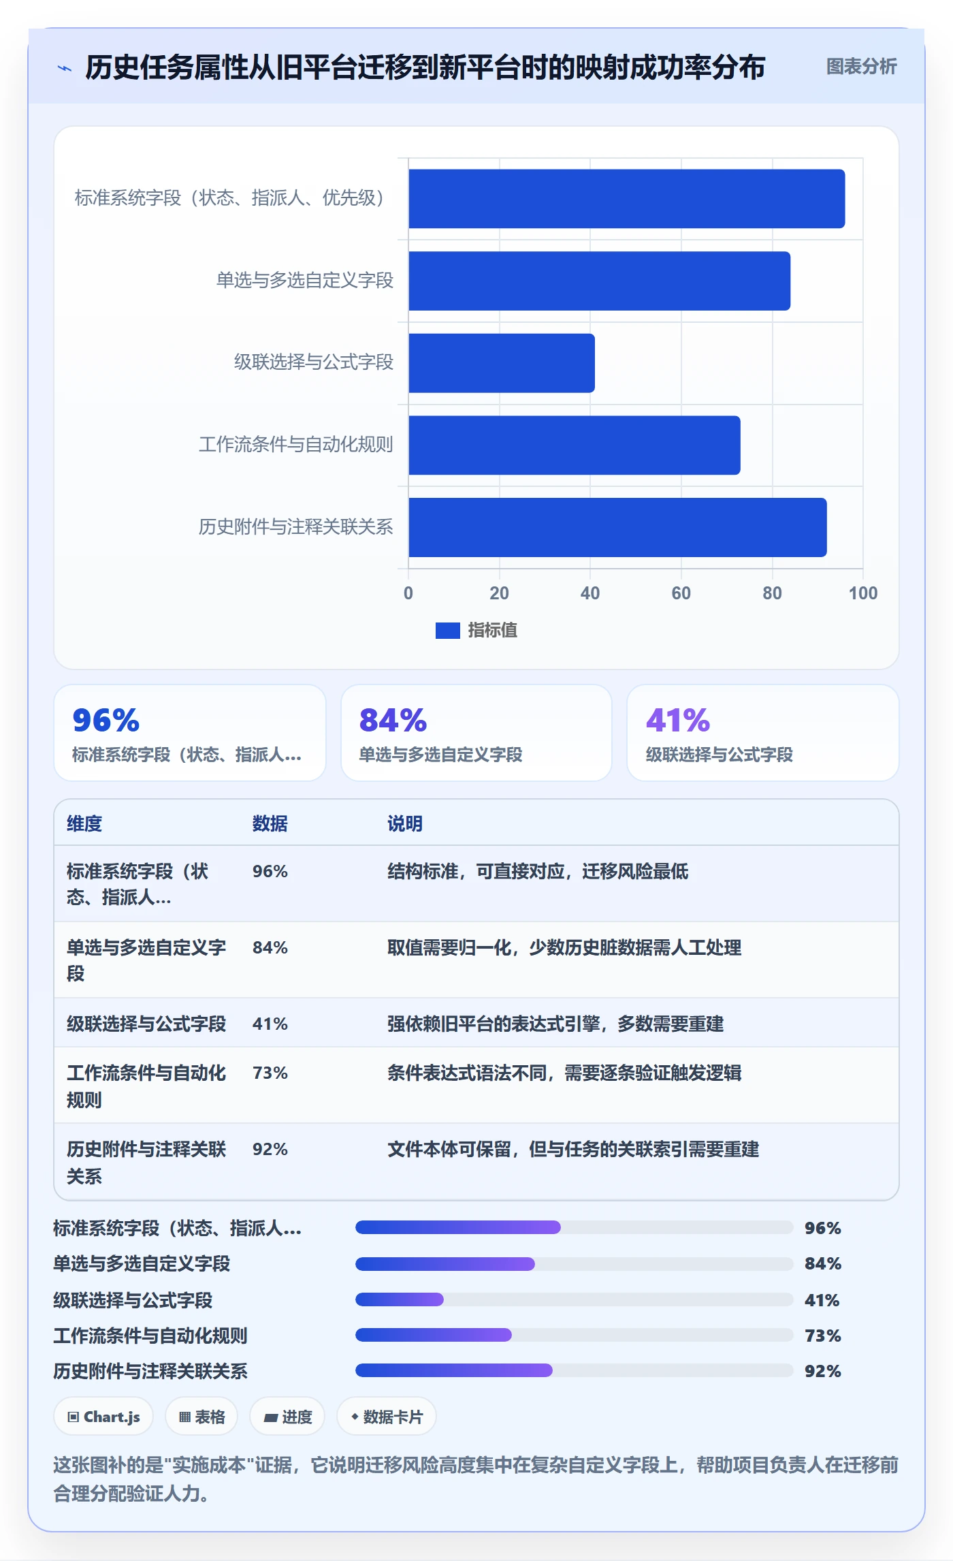Click the 历史附件与注释关联关系 y-axis label in the chart
Image resolution: width=953 pixels, height=1561 pixels.
point(296,526)
